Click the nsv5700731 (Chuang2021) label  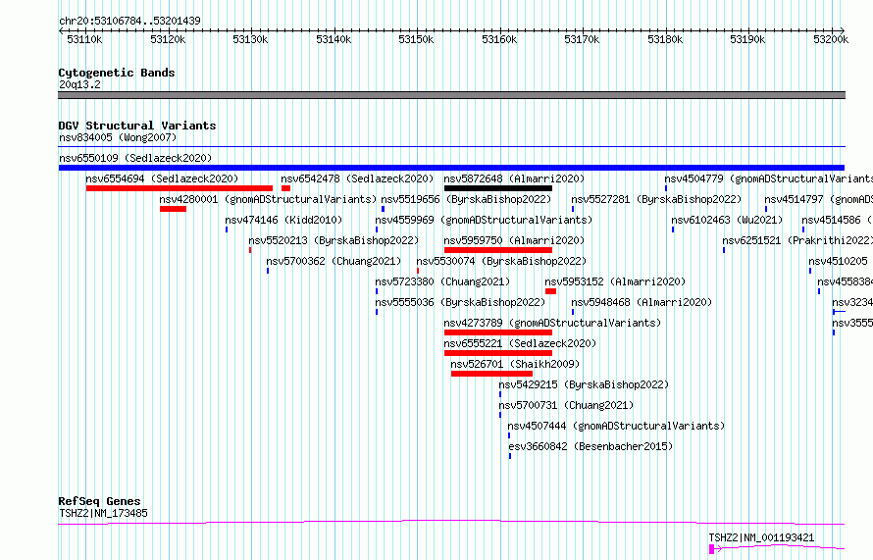click(x=566, y=405)
